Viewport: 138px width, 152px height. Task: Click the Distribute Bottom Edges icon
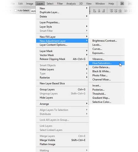point(120,10)
